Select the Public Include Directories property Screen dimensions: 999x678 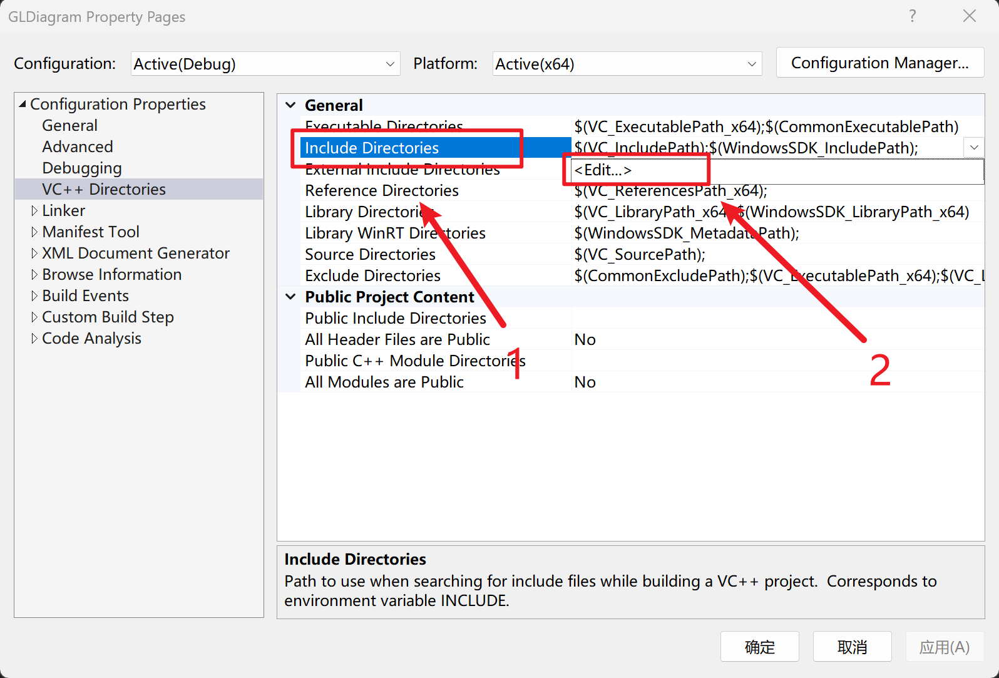pos(395,318)
